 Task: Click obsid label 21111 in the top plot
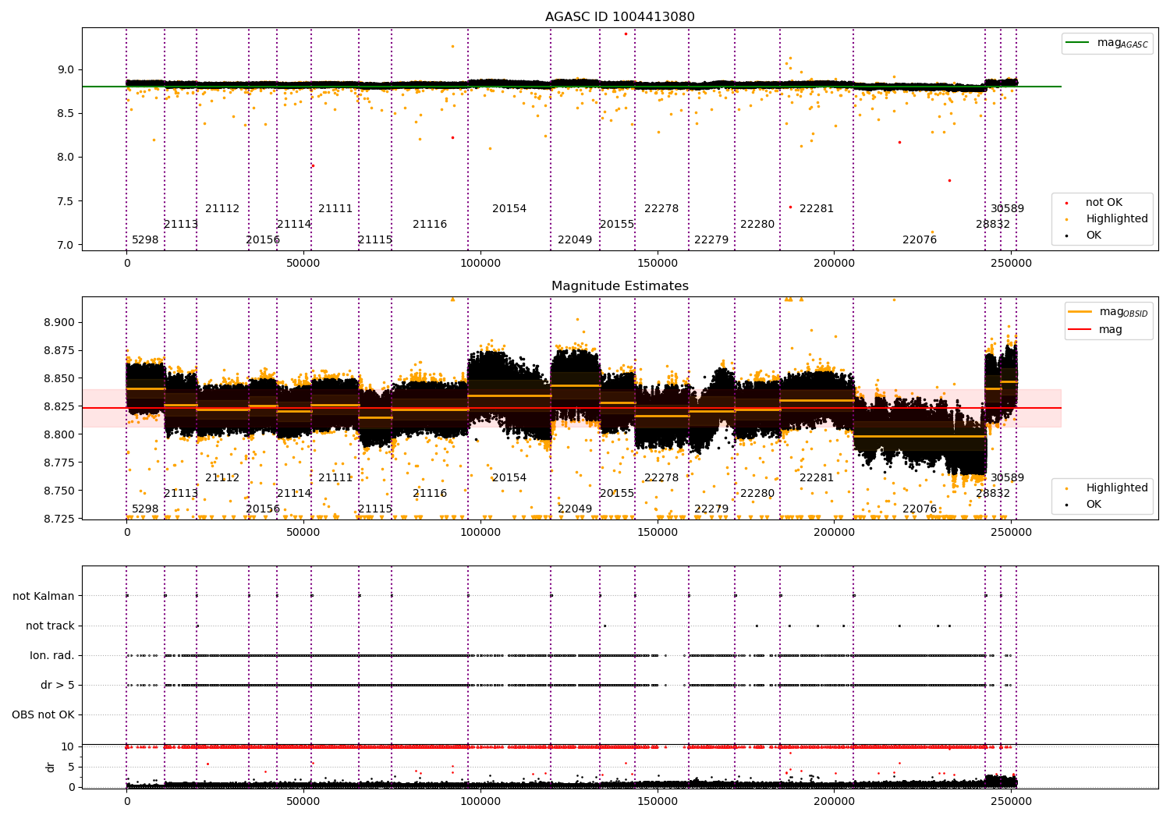[x=335, y=209]
